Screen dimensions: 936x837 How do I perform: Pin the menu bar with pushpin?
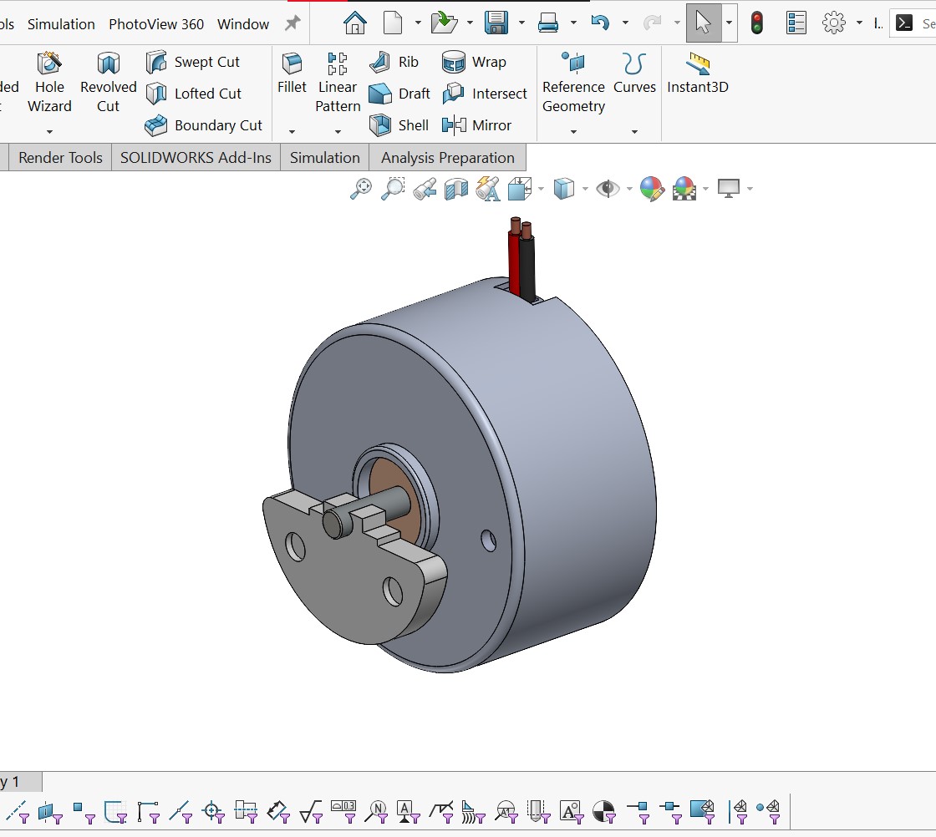point(292,23)
